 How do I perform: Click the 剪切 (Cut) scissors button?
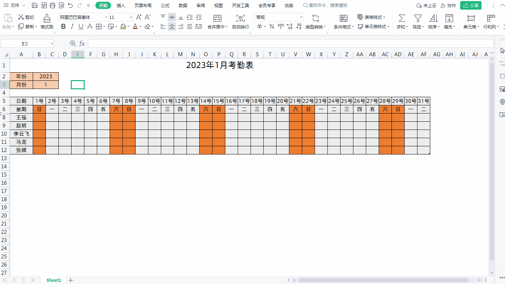[26, 17]
